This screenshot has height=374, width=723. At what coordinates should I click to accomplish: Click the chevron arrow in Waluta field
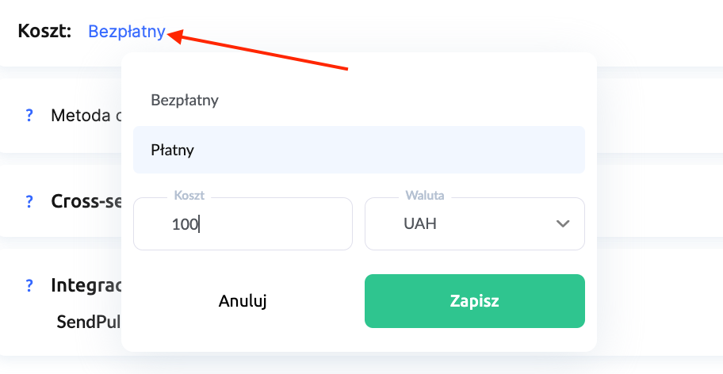point(564,224)
